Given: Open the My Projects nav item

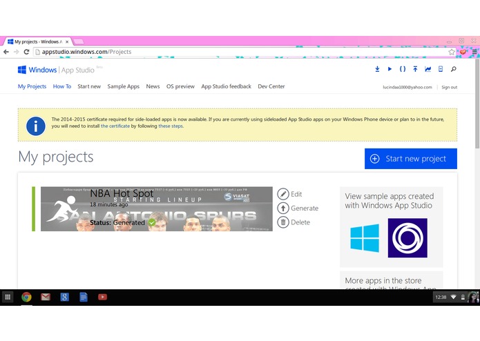Looking at the screenshot, I should [x=32, y=86].
